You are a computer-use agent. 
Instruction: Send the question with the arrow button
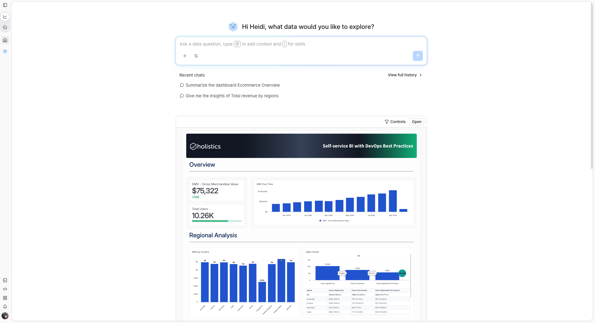(418, 56)
